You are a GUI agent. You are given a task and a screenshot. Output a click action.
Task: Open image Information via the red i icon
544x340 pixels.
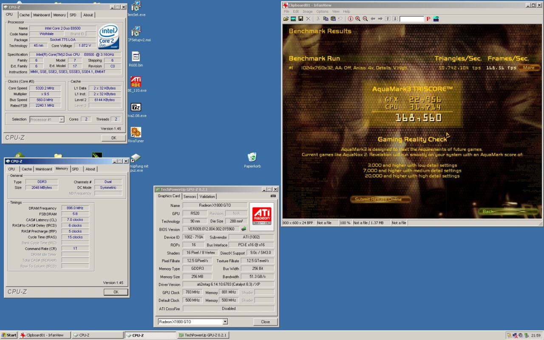coord(350,19)
